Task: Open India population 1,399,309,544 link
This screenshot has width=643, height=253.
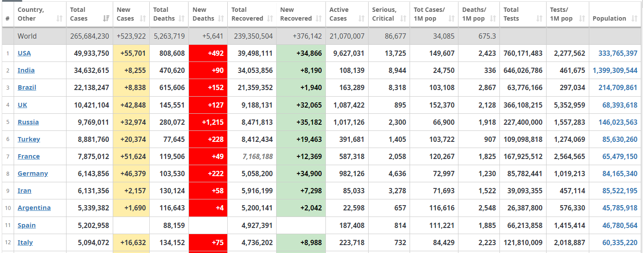Action: (615, 70)
